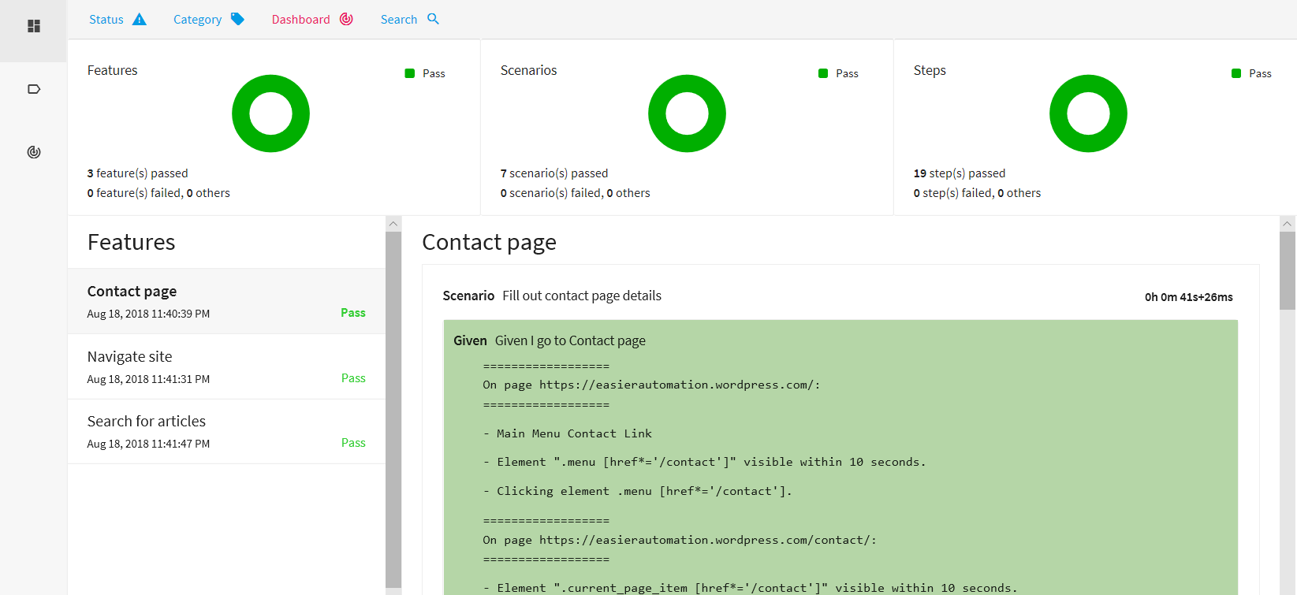Click the detail pane scrollbar up arrow
This screenshot has width=1297, height=595.
tap(1288, 224)
